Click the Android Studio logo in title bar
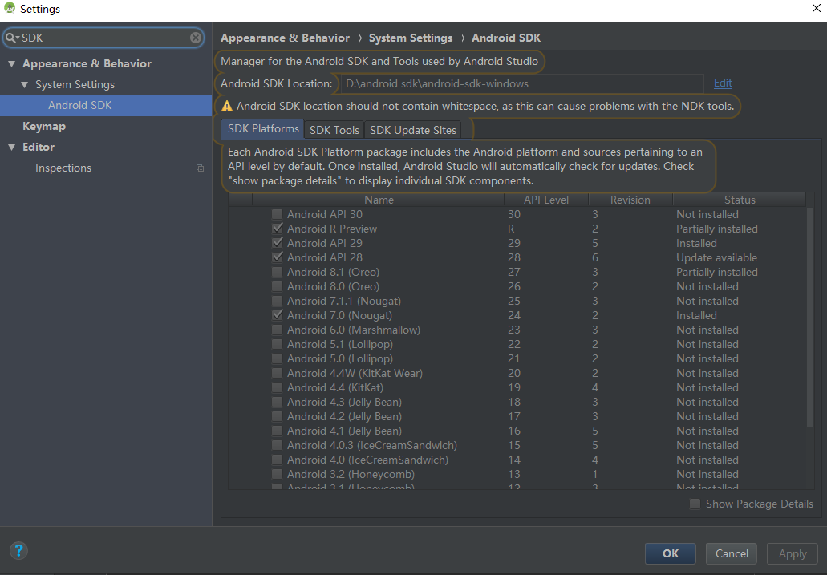Viewport: 827px width, 575px height. click(10, 9)
